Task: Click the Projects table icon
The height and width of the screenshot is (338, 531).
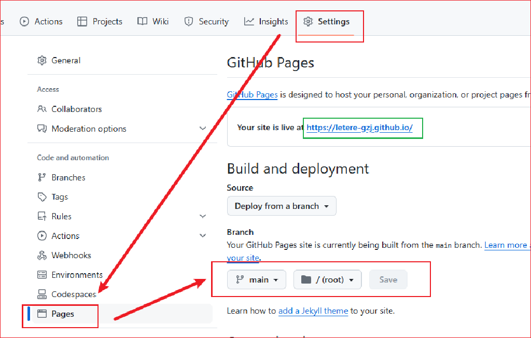Action: click(82, 21)
